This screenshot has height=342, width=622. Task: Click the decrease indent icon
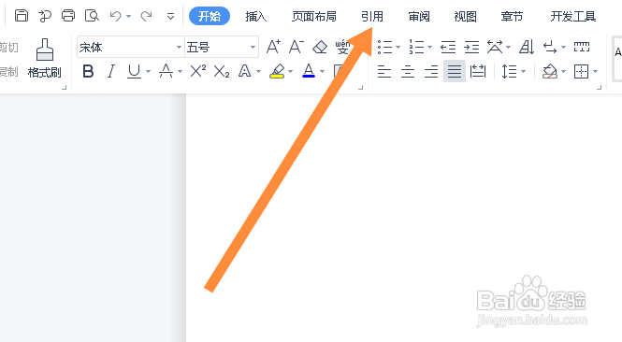point(448,48)
